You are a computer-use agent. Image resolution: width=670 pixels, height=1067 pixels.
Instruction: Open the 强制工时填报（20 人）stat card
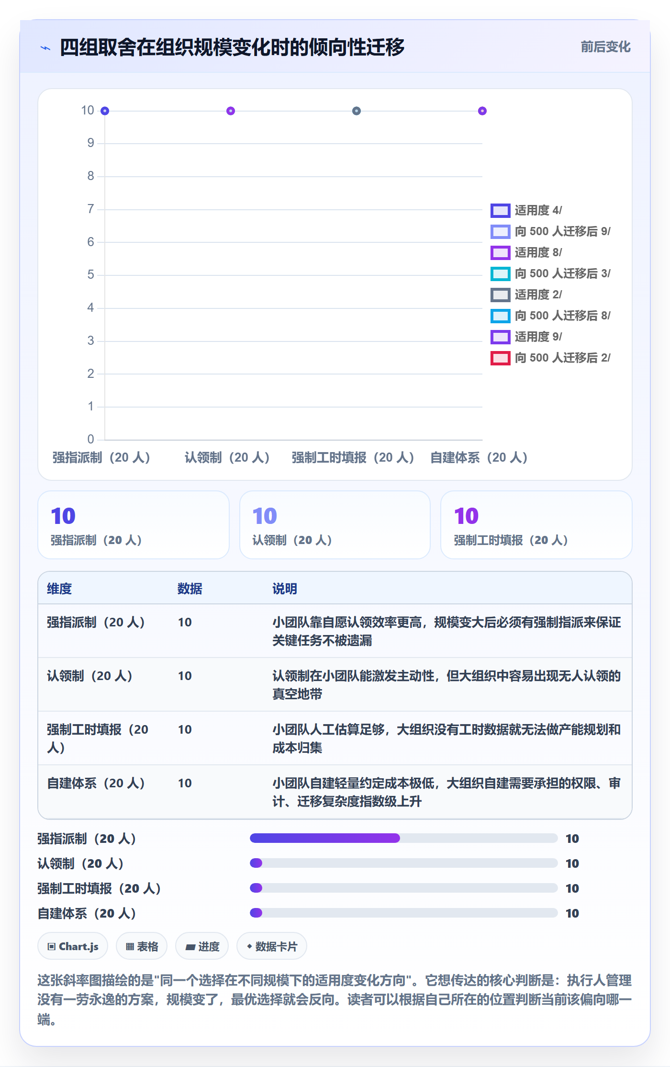pyautogui.click(x=536, y=525)
